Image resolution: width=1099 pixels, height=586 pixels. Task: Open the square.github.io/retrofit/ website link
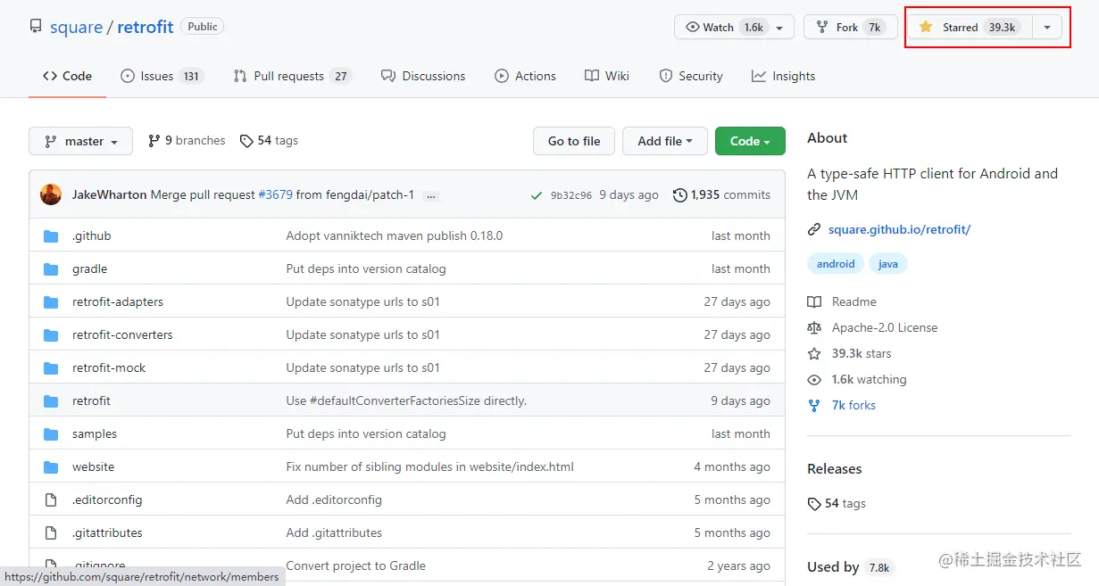click(899, 229)
